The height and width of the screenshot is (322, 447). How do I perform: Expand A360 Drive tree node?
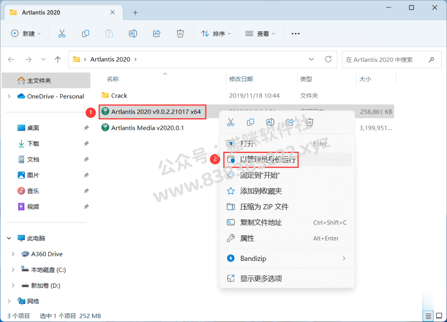point(13,254)
